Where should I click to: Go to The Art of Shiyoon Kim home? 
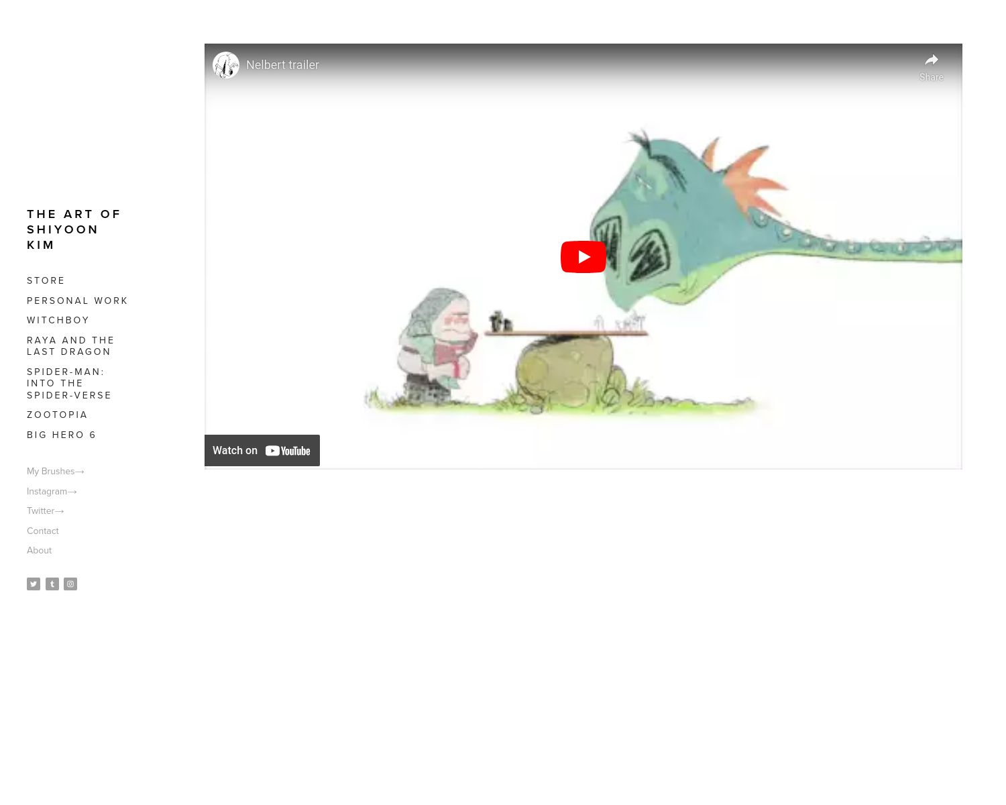74,229
